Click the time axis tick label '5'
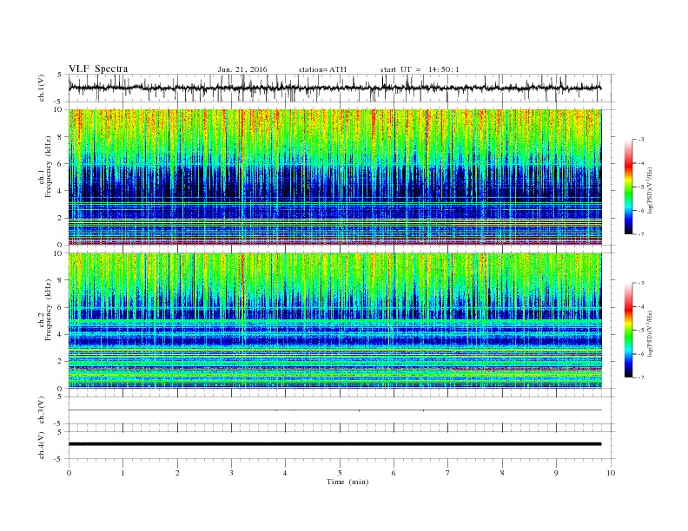 (340, 473)
